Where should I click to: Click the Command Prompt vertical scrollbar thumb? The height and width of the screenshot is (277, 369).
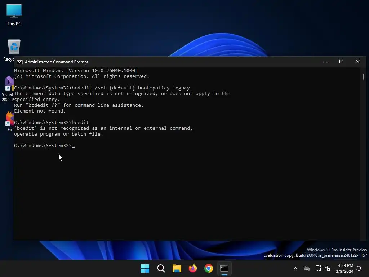[x=363, y=76]
